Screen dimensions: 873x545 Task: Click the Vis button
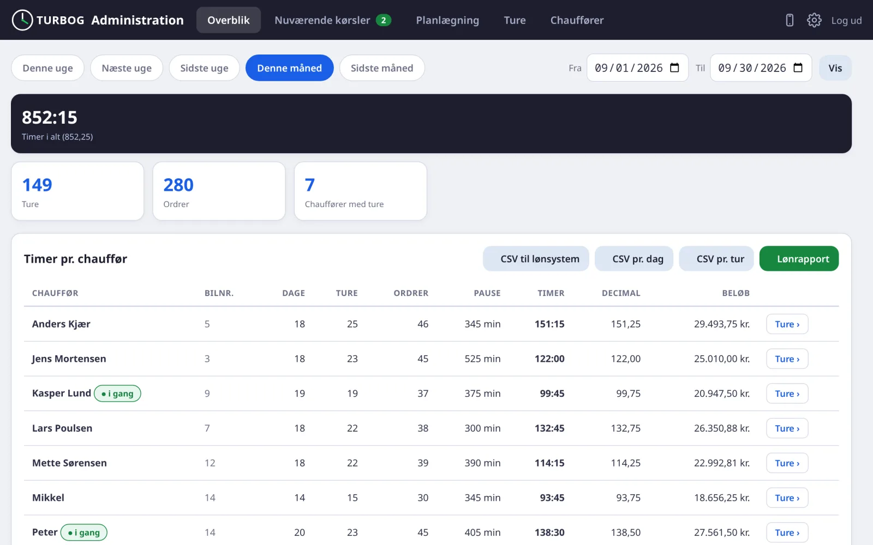pos(835,68)
